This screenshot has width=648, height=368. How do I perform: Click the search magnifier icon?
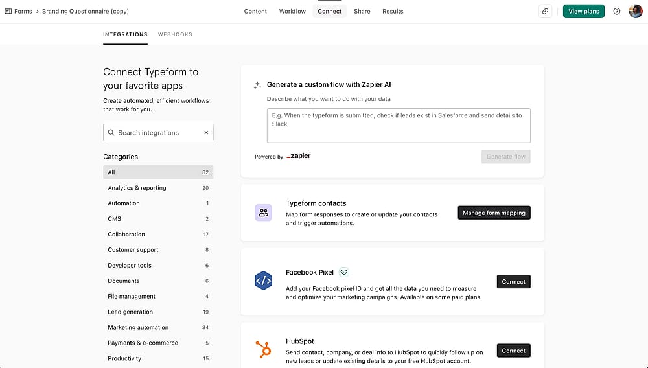(111, 133)
